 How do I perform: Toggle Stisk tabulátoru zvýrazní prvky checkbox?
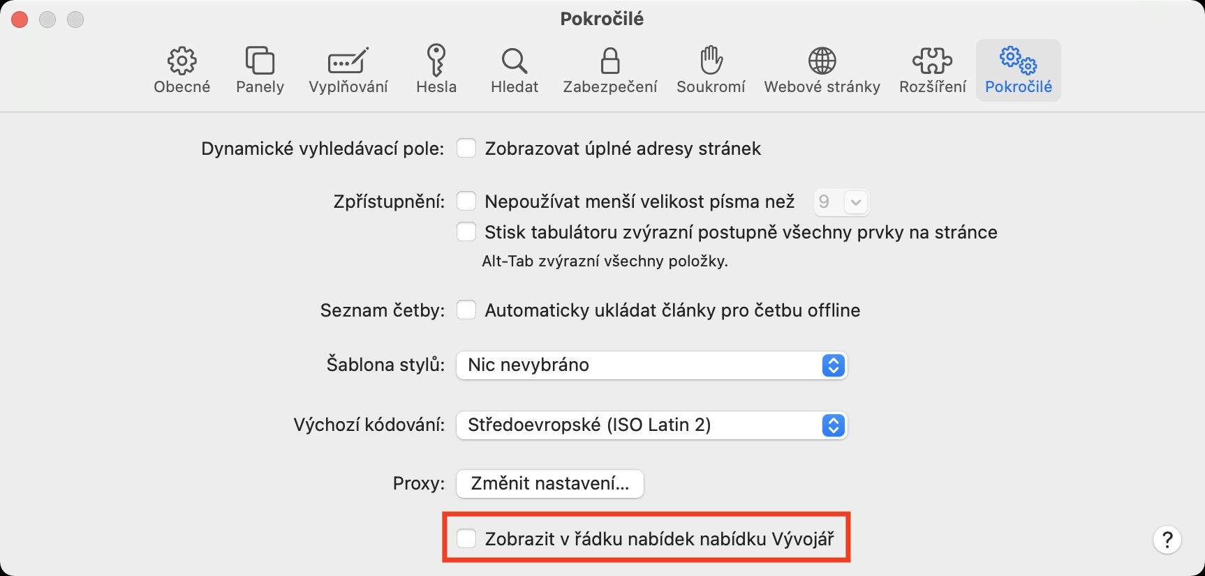[466, 232]
